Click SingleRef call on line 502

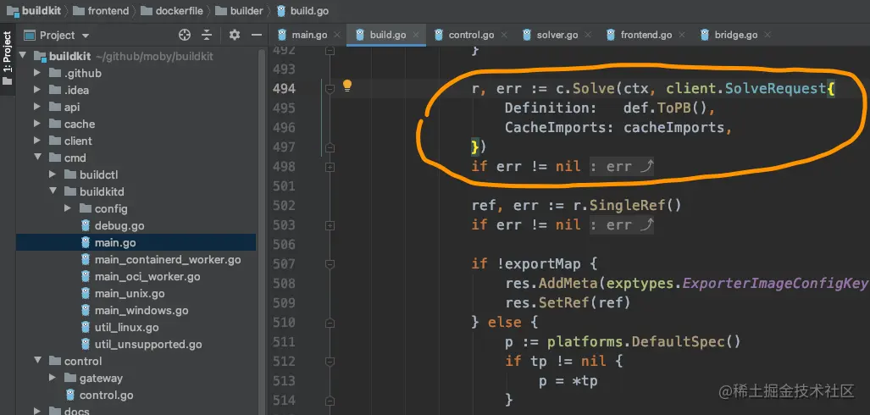pos(626,206)
